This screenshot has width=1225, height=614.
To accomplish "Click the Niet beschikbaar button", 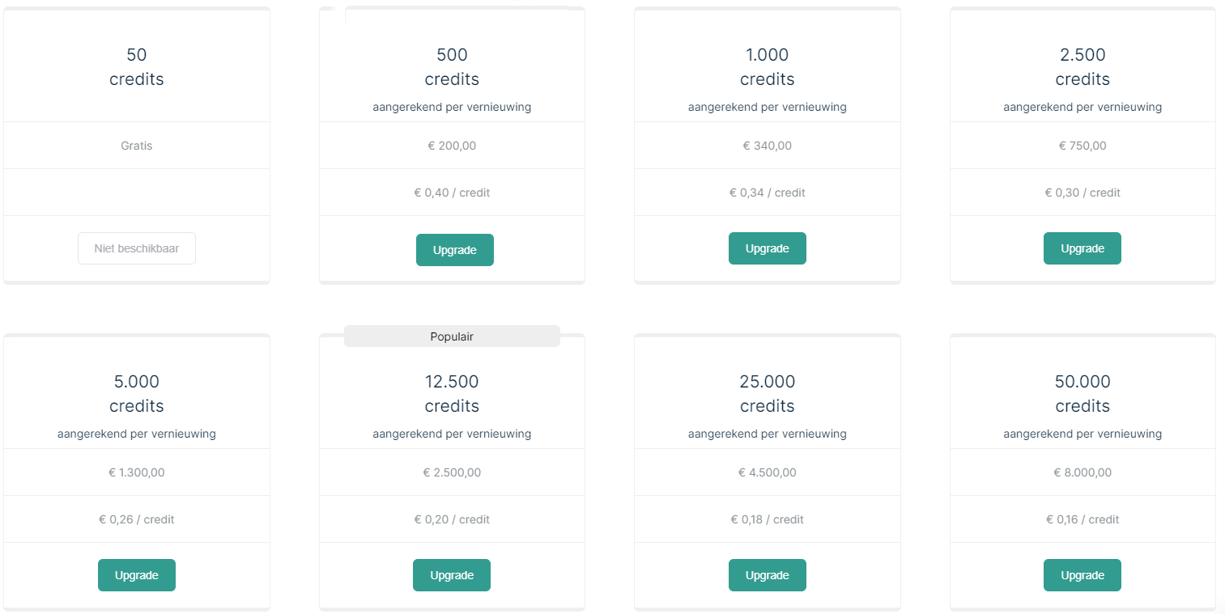I will [x=136, y=248].
